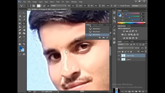Select the Move tool
Screen dimensions: 165x93
tap(24, 13)
